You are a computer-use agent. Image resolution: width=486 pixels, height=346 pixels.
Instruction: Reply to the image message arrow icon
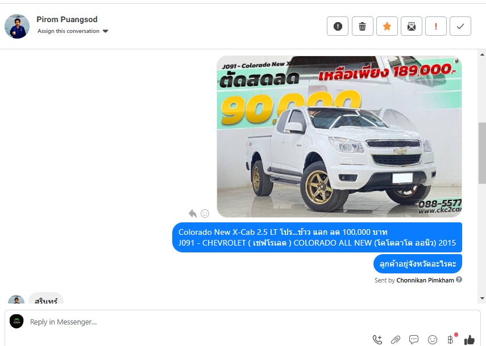point(193,213)
